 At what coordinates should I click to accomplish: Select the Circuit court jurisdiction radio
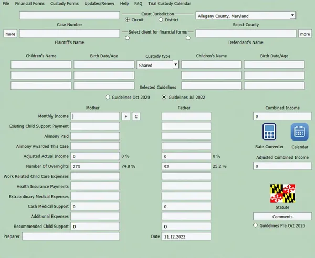127,20
